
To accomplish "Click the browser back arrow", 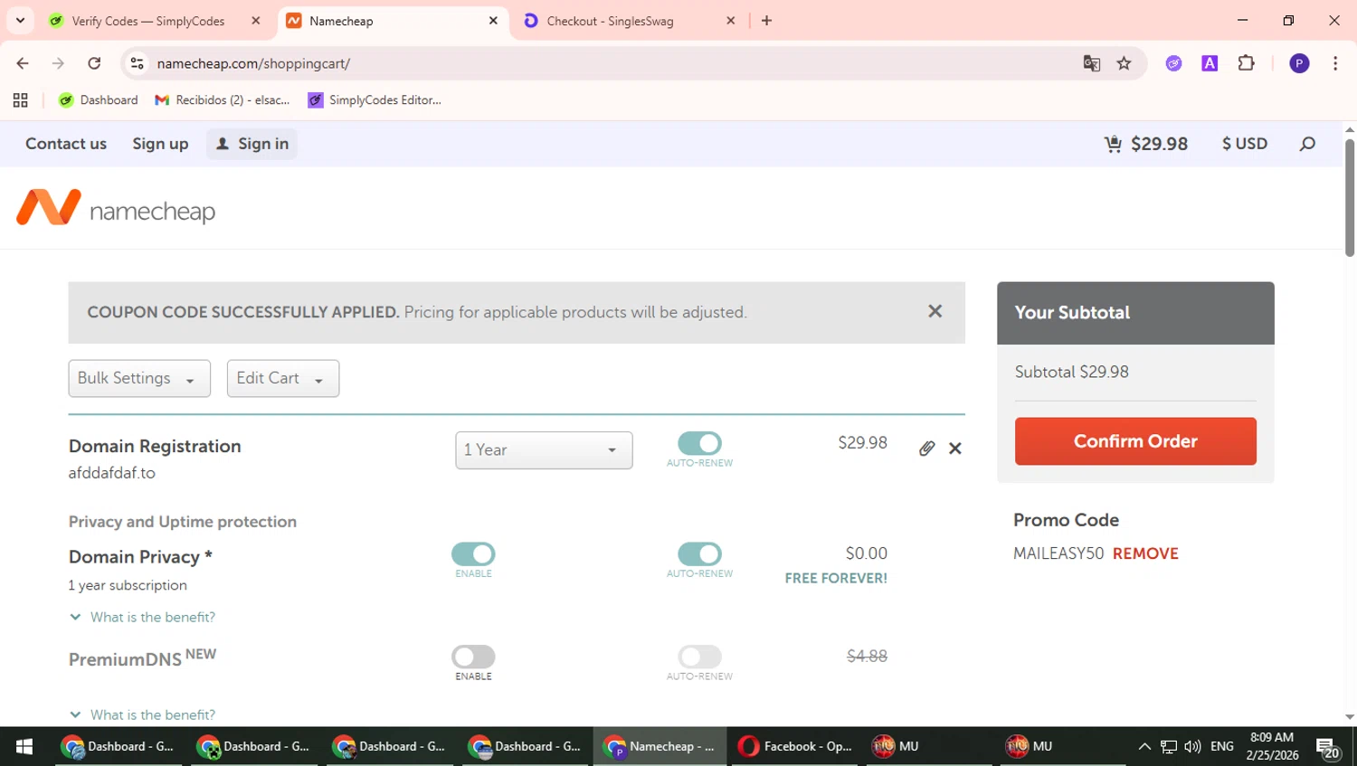I will tap(23, 63).
